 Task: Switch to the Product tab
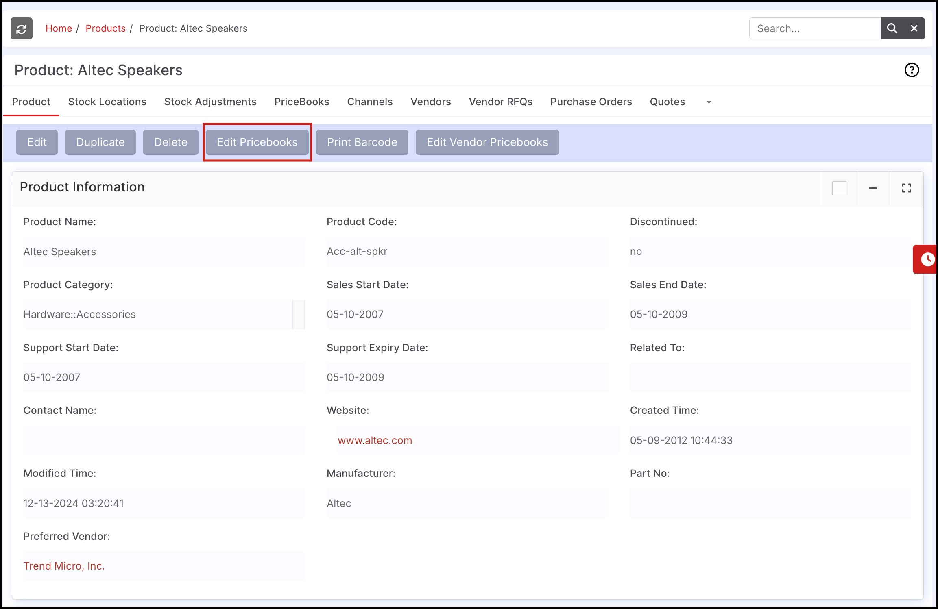click(31, 102)
